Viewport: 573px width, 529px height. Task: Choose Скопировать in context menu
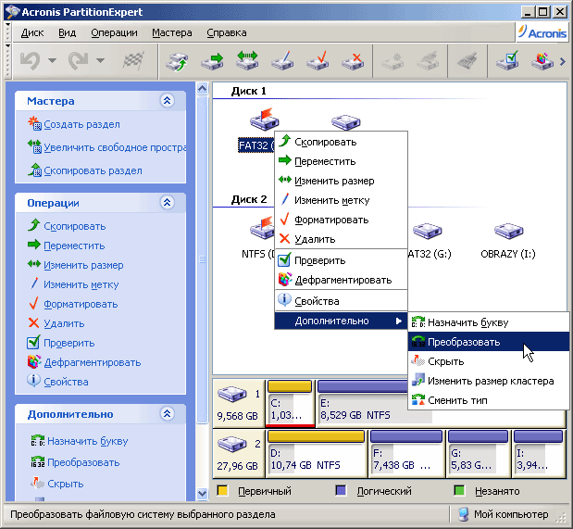coord(341,142)
